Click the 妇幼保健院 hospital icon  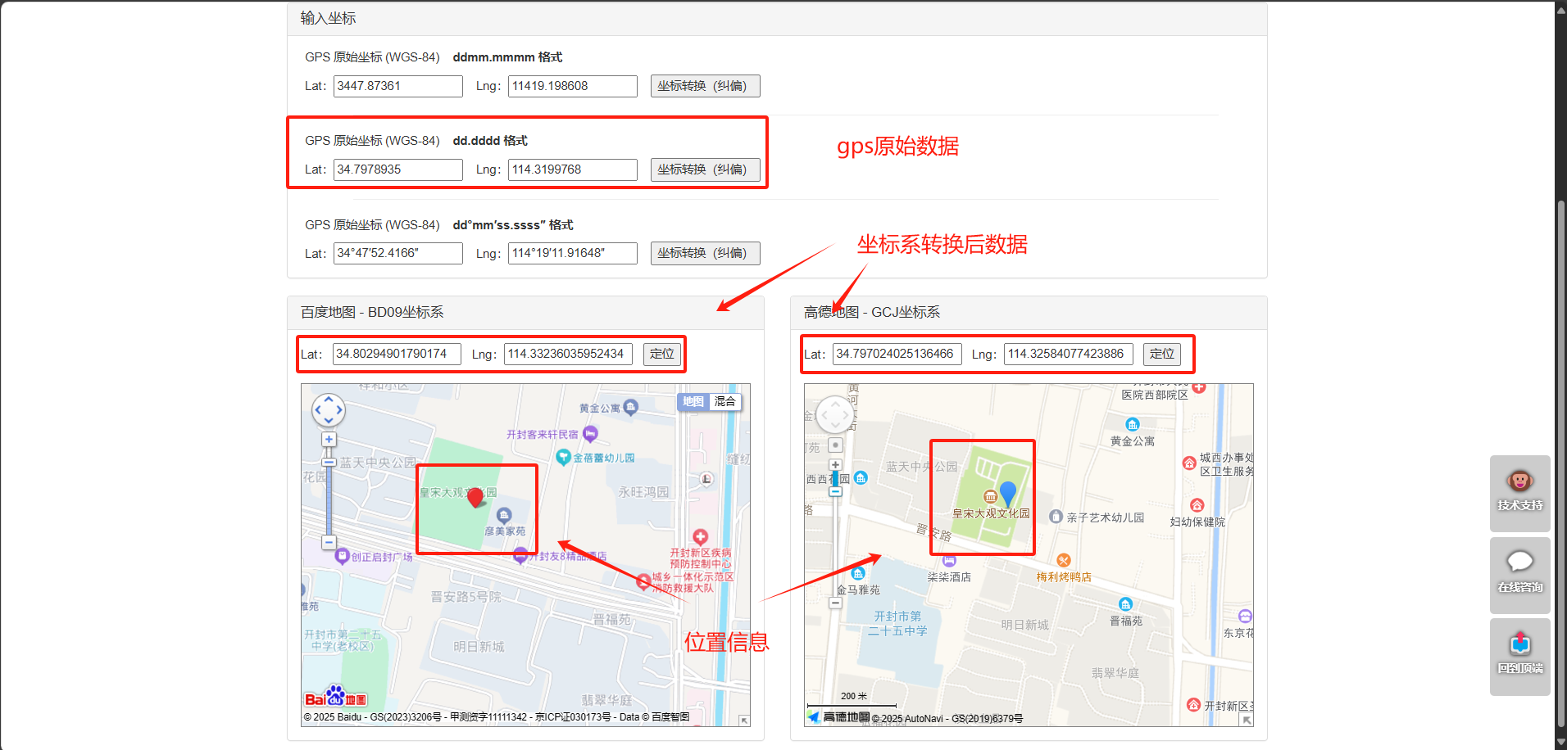coord(1197,505)
